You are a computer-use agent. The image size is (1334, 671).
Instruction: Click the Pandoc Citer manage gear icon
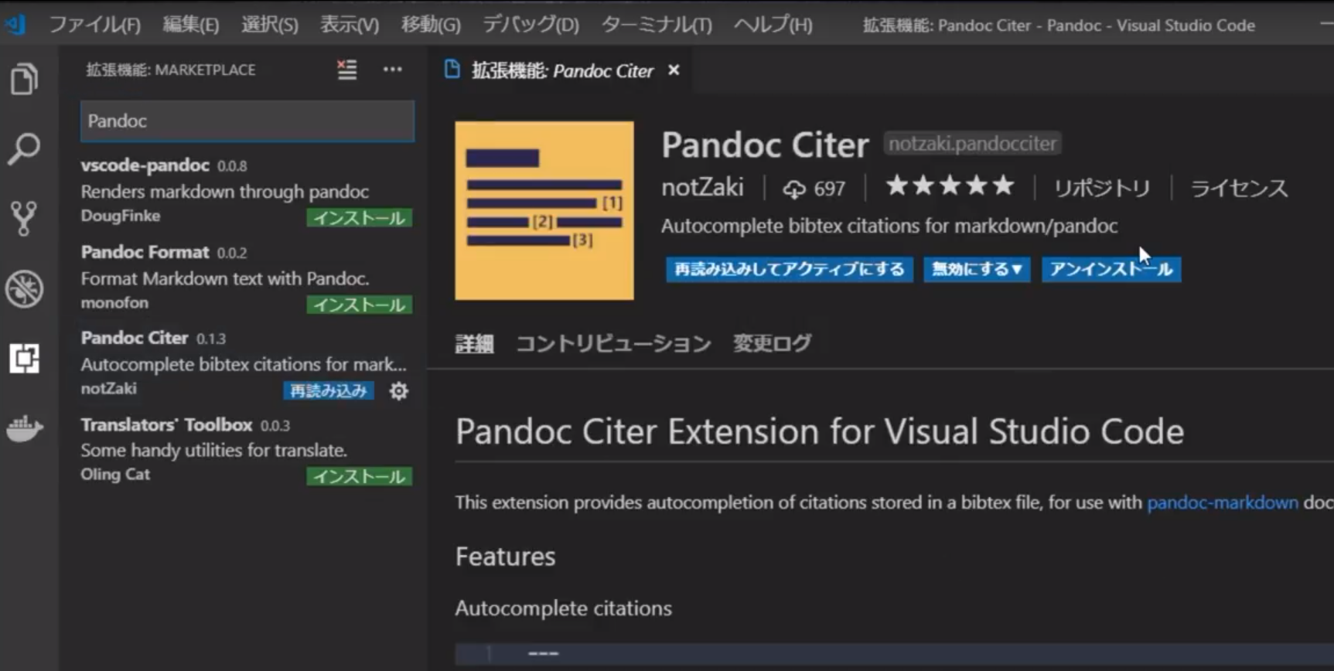[398, 391]
